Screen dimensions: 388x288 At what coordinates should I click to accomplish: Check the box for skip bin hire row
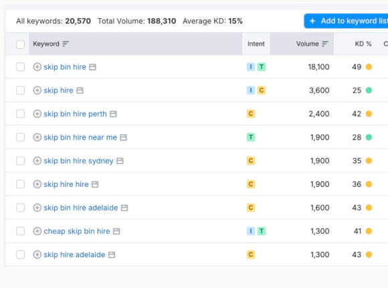coord(20,67)
